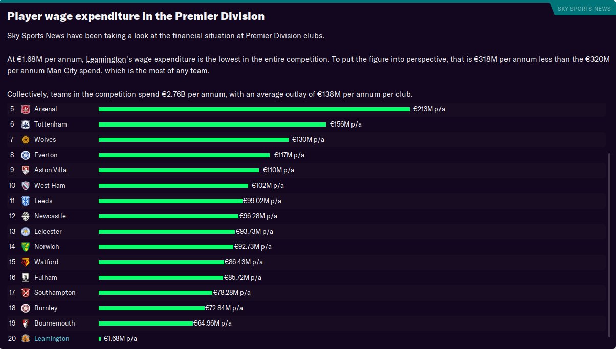Click the Wolves club badge icon
616x349 pixels.
[x=26, y=140]
